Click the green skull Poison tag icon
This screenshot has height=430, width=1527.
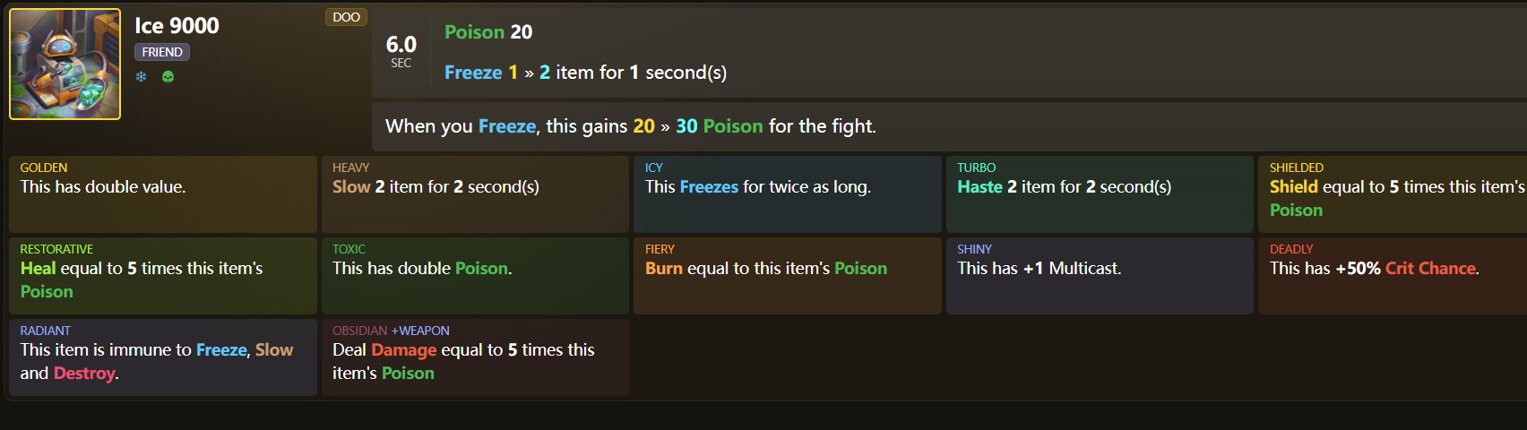point(168,77)
